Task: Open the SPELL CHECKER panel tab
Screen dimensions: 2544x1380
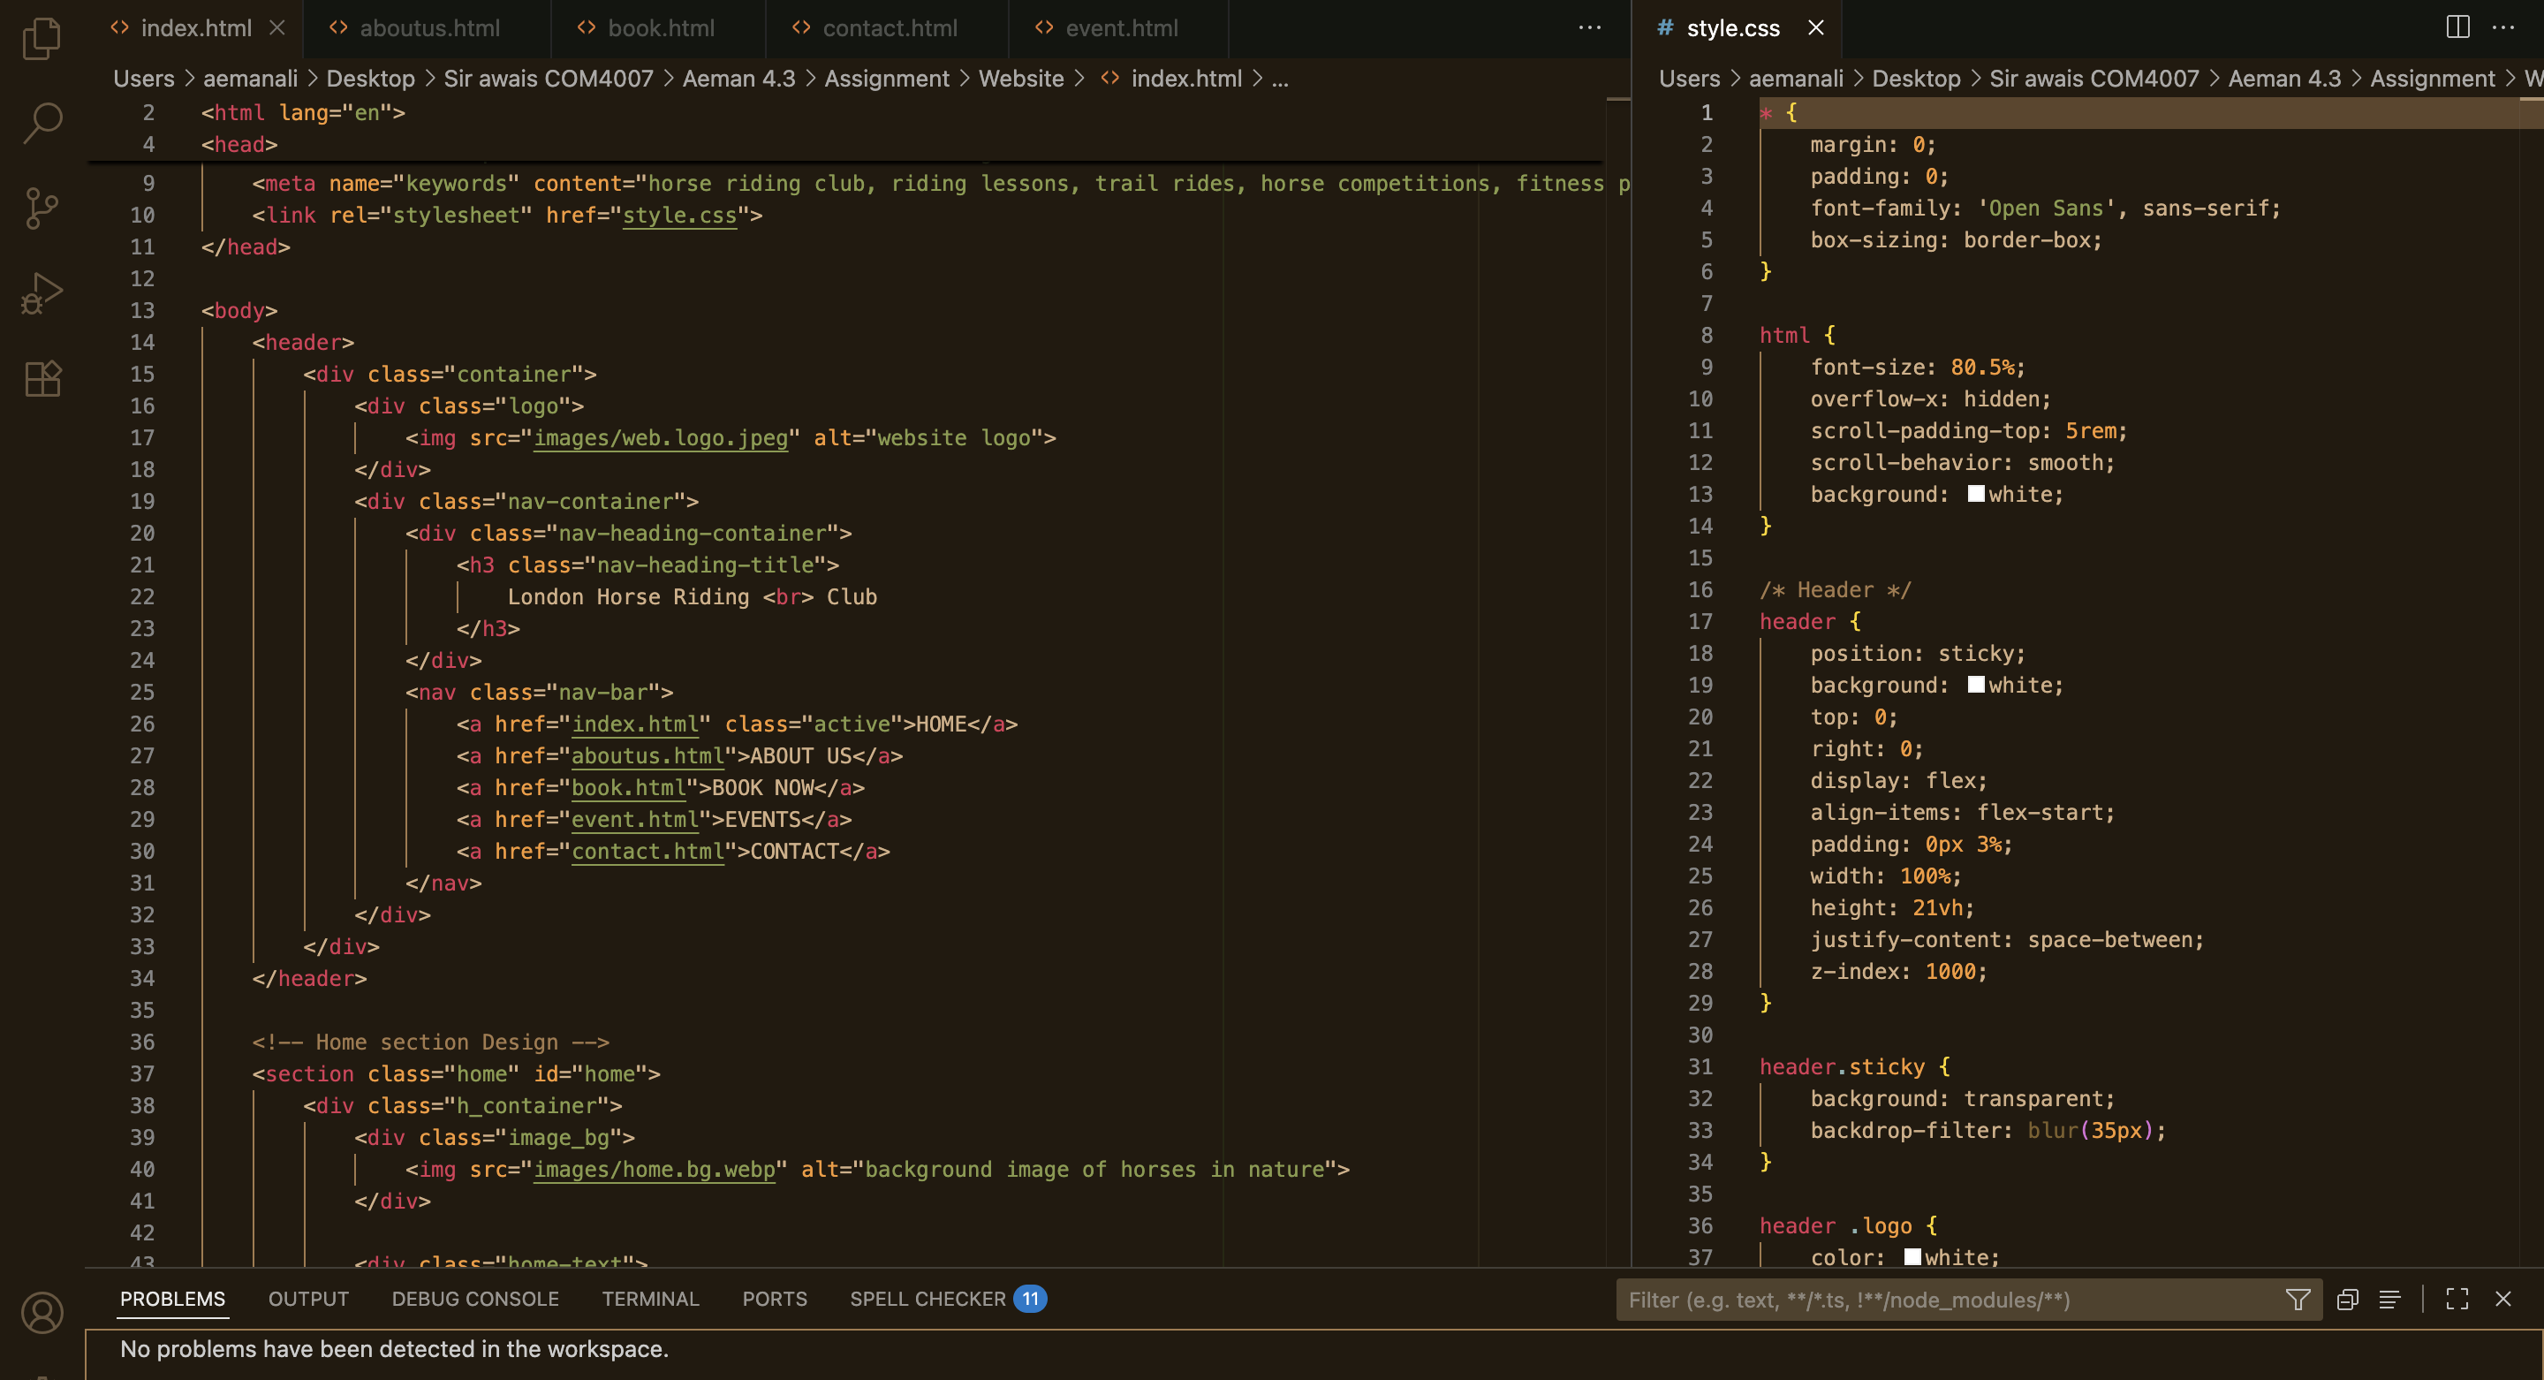Action: click(x=927, y=1299)
